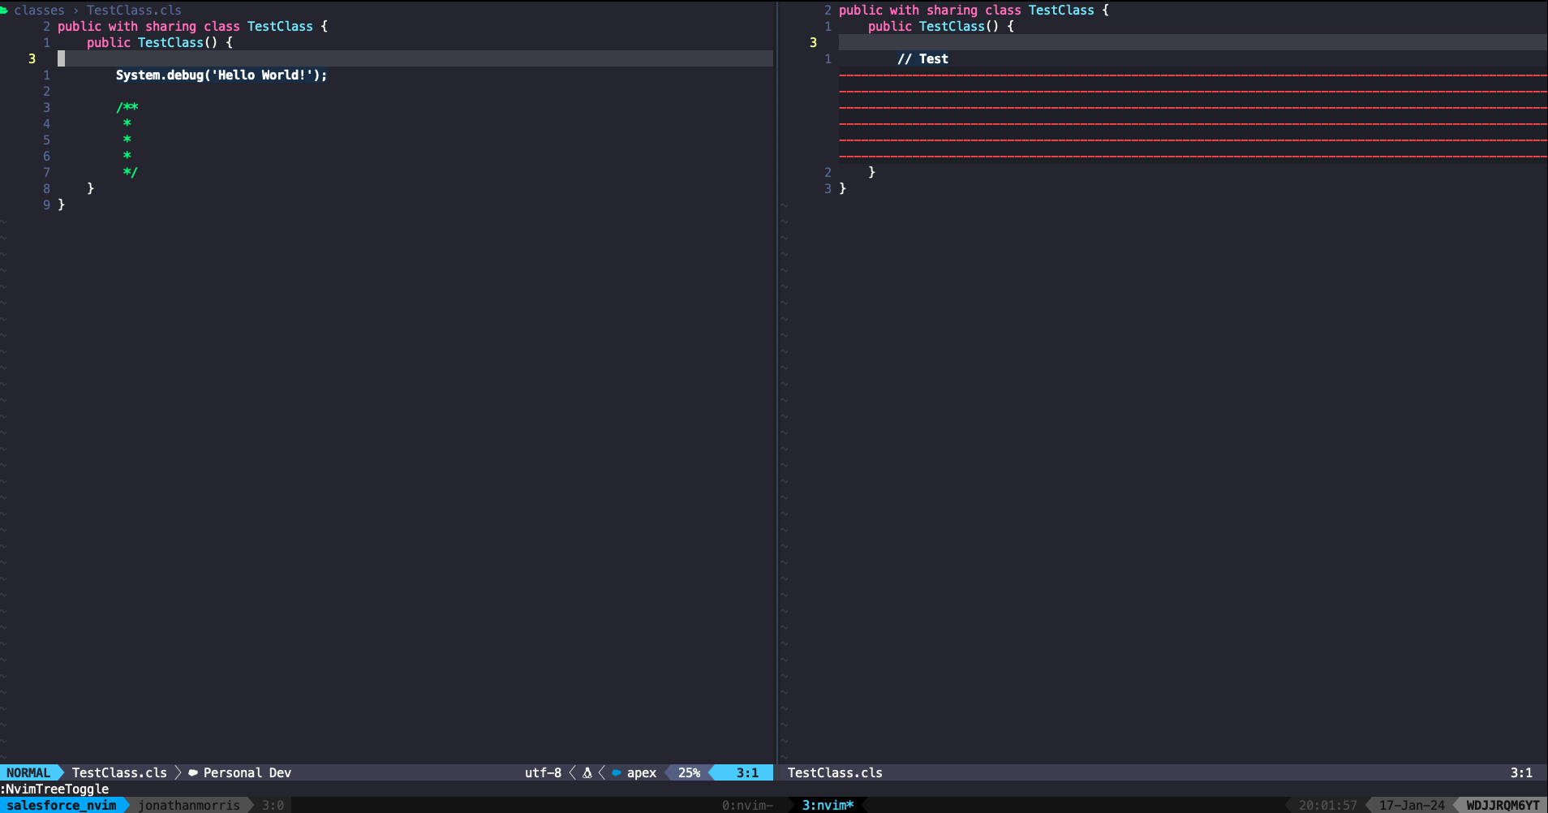
Task: Click the salesforce_nvim tmux session name
Action: [x=62, y=805]
